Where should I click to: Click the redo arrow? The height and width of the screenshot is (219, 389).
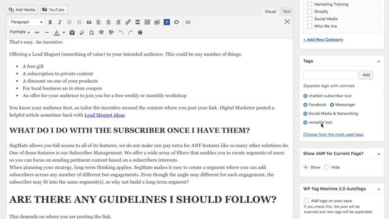point(130,32)
